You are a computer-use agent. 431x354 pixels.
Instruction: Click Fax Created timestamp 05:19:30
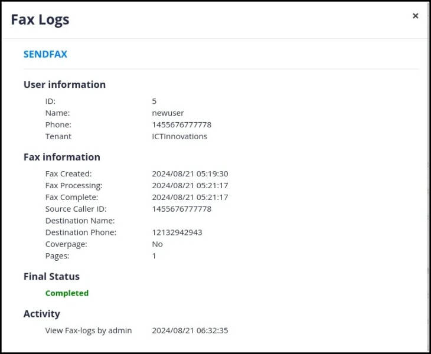[190, 174]
